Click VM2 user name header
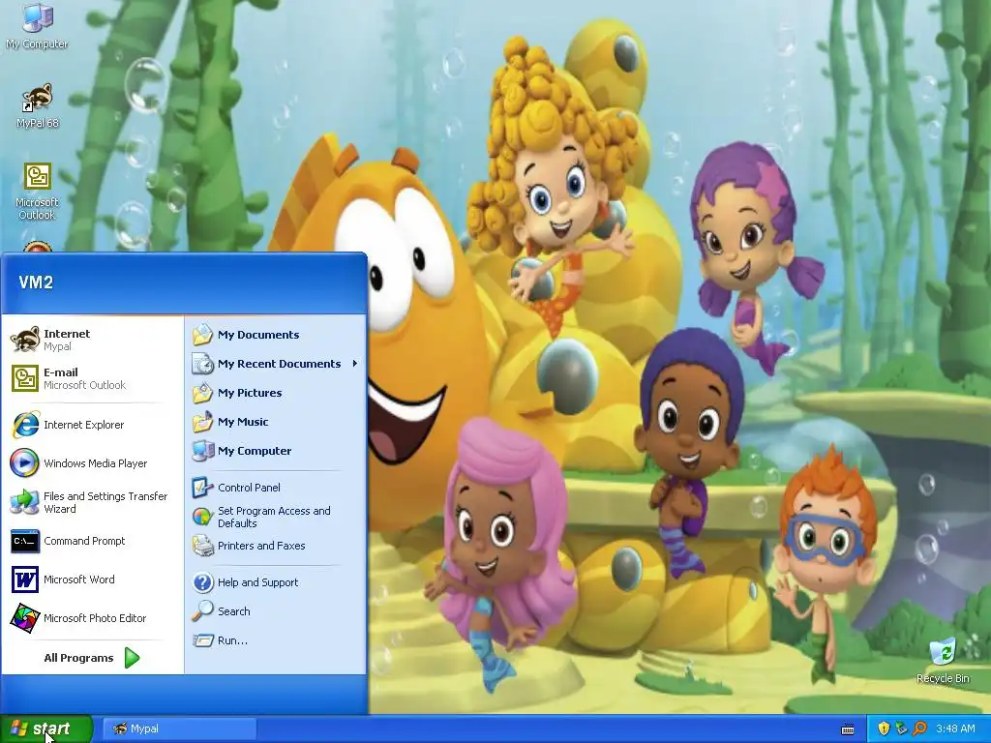Image resolution: width=991 pixels, height=743 pixels. [36, 282]
